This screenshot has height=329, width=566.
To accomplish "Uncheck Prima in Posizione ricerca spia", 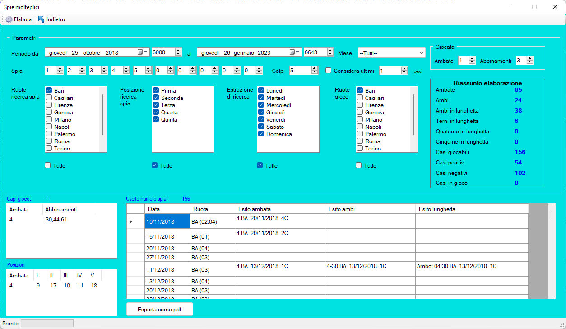I will coord(156,90).
